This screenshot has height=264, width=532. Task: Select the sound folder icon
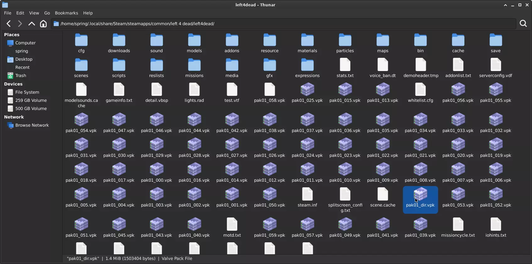pos(157,40)
